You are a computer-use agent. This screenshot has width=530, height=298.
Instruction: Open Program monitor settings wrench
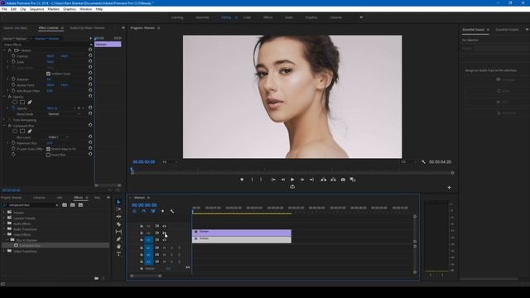pos(423,162)
